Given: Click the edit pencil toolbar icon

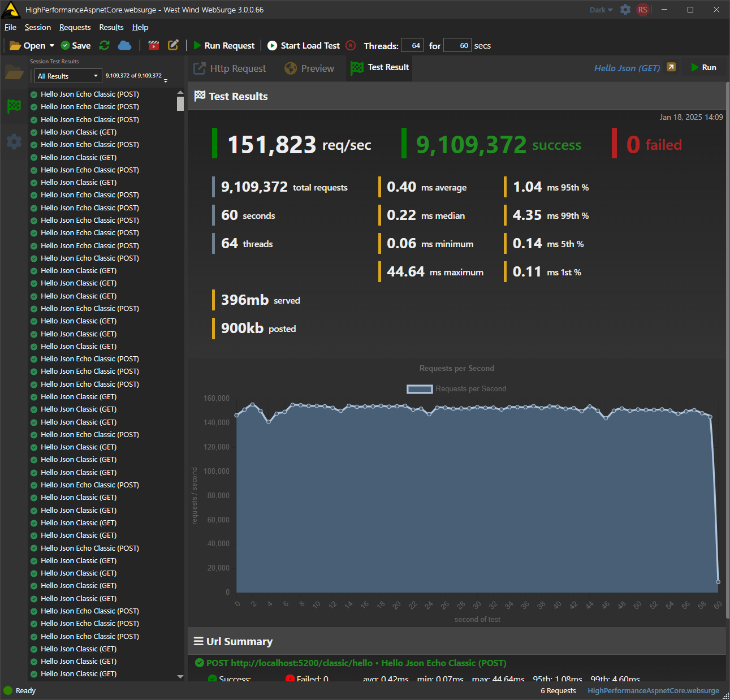Looking at the screenshot, I should point(173,45).
